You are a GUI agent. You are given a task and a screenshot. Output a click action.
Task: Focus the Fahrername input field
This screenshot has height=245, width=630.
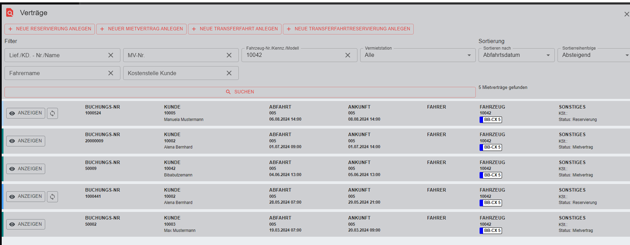coord(55,73)
